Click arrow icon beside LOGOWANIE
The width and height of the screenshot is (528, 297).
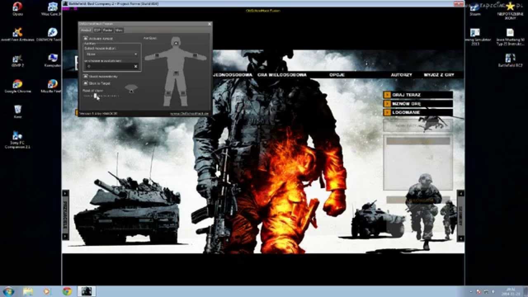pyautogui.click(x=387, y=112)
